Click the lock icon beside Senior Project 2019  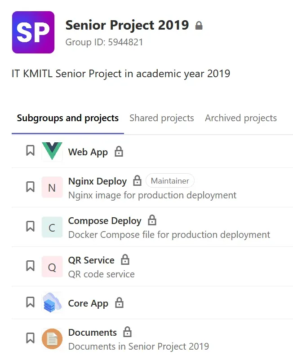pos(199,26)
